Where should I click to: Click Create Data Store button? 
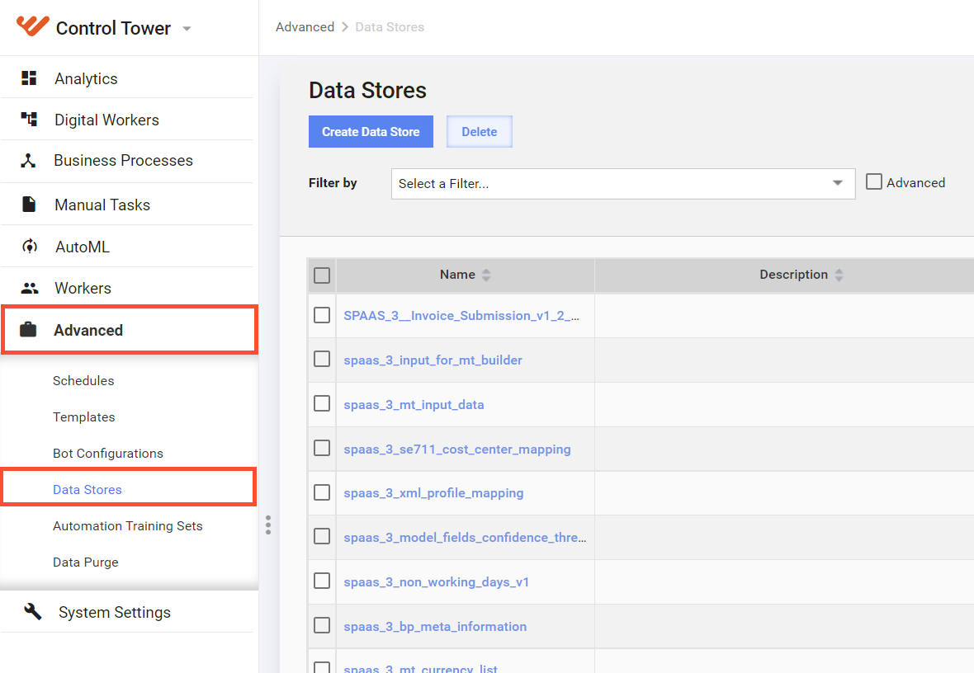click(371, 132)
